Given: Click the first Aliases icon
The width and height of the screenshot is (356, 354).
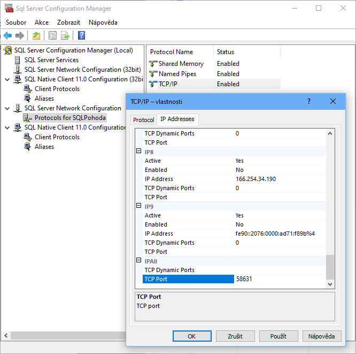Looking at the screenshot, I should point(27,99).
